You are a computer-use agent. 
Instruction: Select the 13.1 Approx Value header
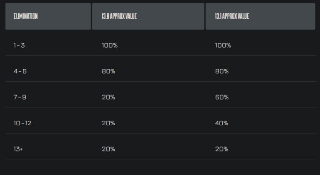coord(261,16)
